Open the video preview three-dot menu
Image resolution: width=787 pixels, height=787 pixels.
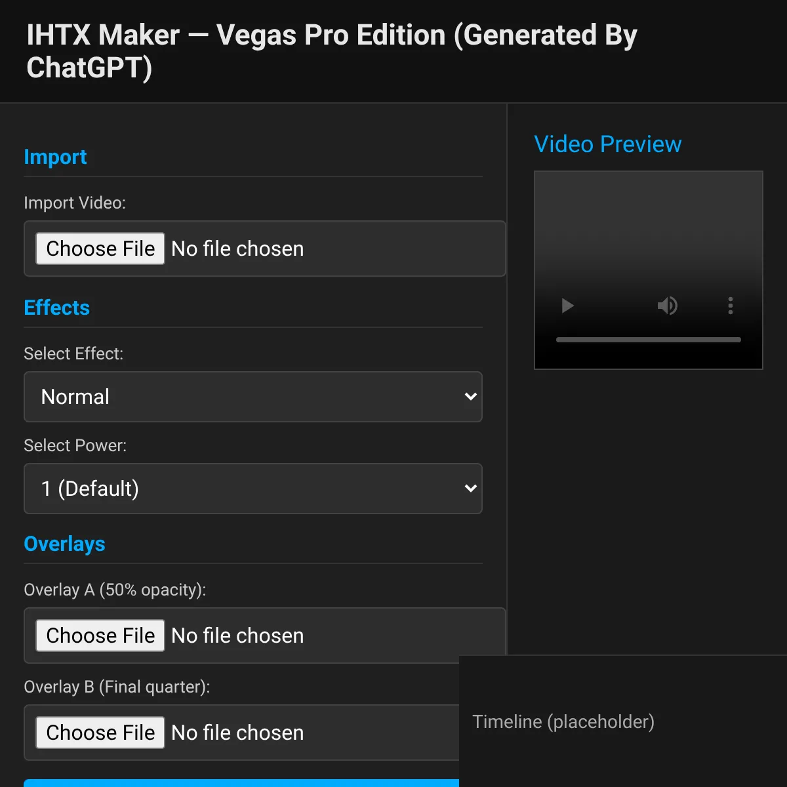click(730, 306)
